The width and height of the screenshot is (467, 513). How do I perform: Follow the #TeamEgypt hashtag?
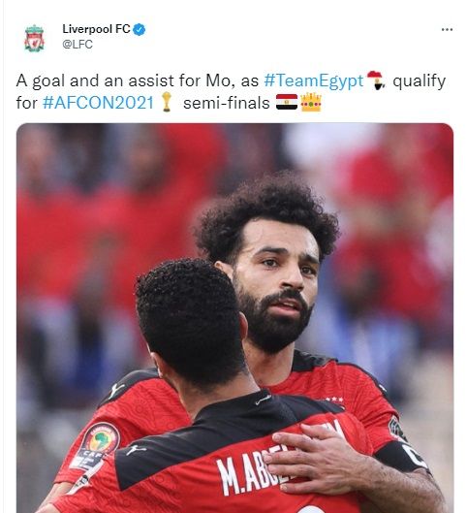[x=313, y=81]
